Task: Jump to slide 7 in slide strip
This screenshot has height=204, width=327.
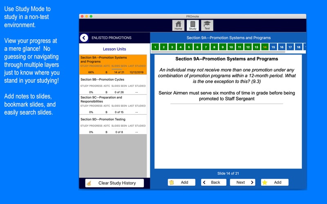Action: (x=206, y=47)
